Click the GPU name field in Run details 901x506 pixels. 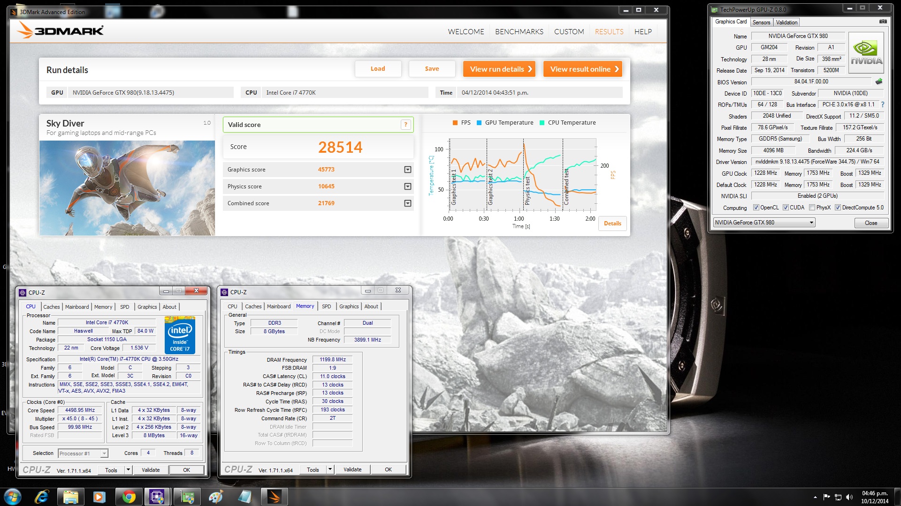click(150, 93)
